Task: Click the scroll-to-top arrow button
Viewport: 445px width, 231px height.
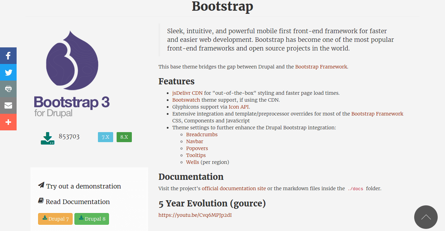Action: click(426, 217)
